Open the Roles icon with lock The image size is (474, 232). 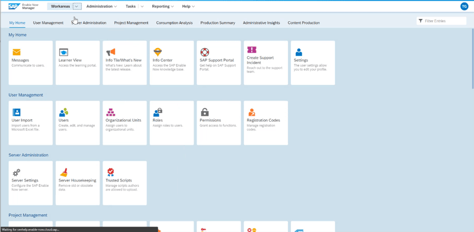click(158, 112)
